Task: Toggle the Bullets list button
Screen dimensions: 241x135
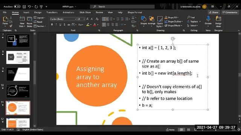Action: click(104, 19)
